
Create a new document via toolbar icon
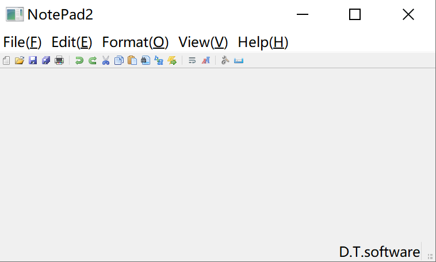(6, 60)
